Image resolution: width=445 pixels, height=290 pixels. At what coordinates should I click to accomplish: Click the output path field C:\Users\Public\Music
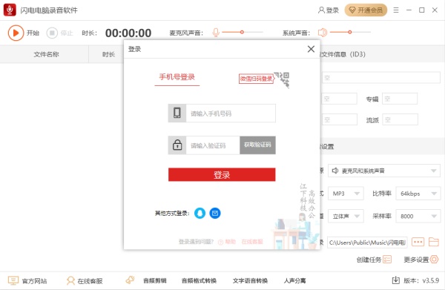(x=367, y=243)
